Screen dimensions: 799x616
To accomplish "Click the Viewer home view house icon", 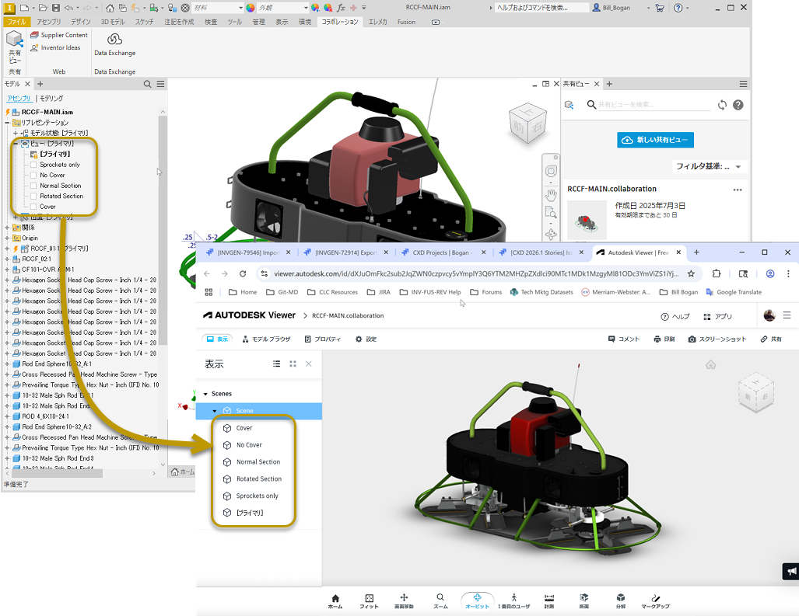I will [x=711, y=364].
